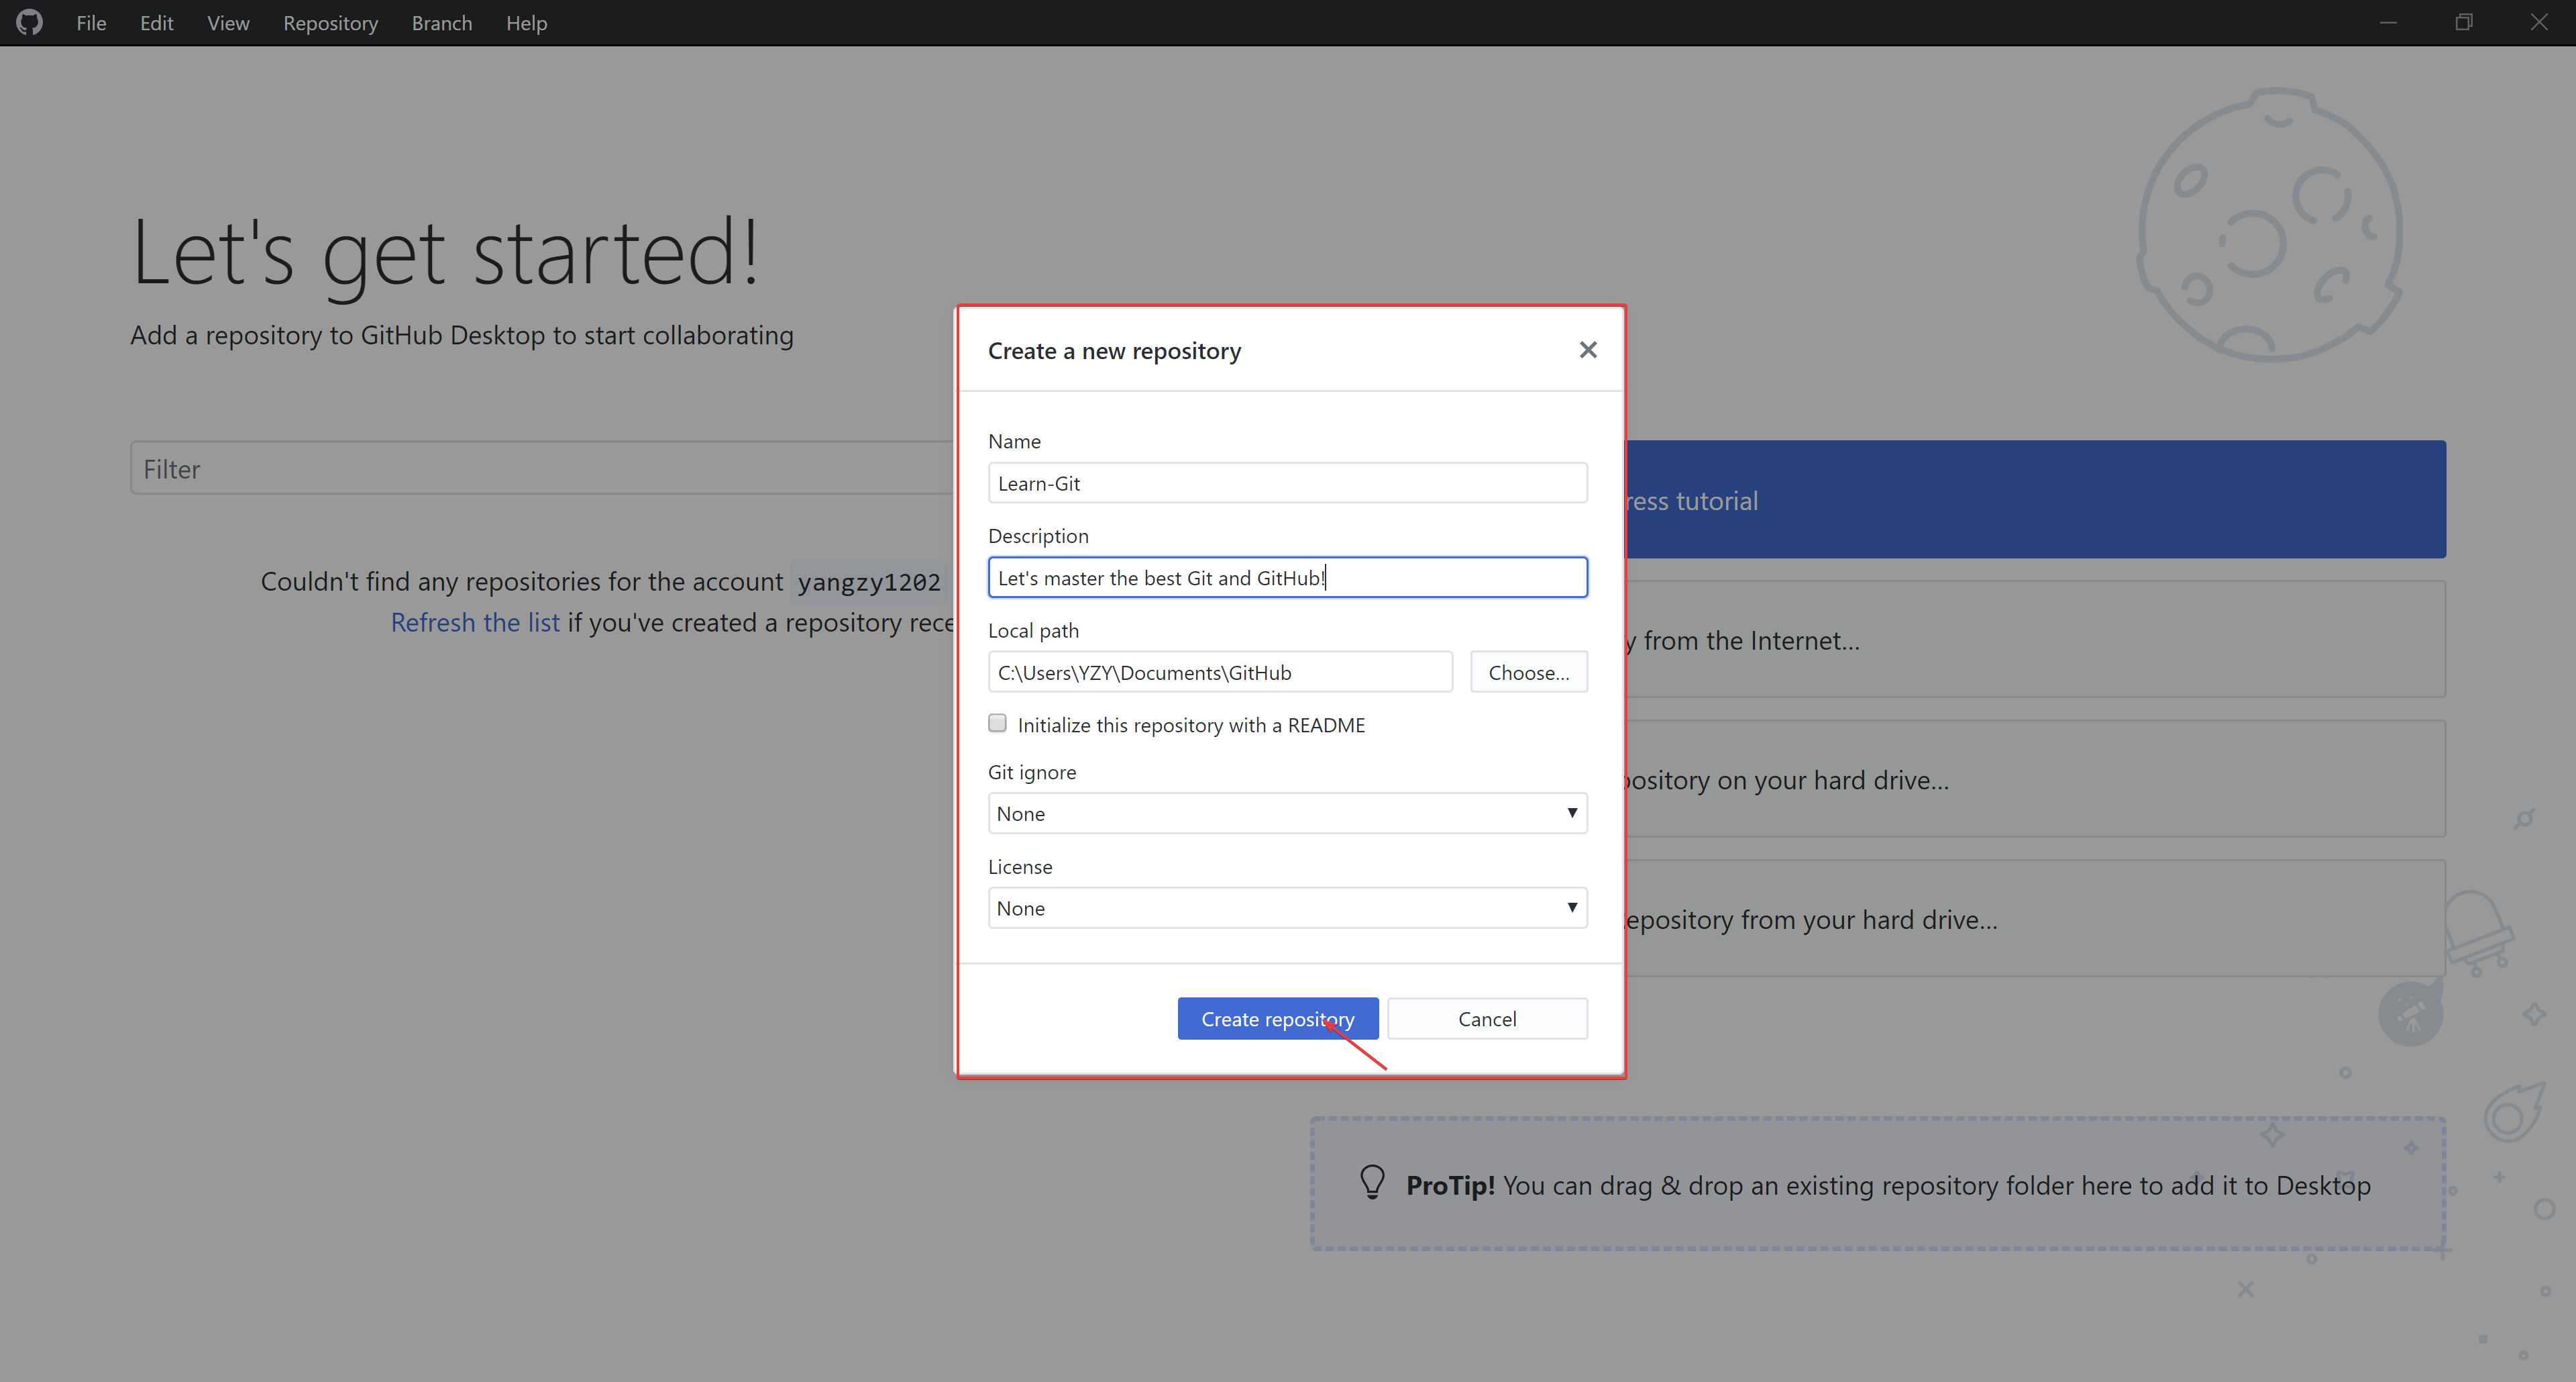Click the Filter repositories field

pyautogui.click(x=542, y=468)
